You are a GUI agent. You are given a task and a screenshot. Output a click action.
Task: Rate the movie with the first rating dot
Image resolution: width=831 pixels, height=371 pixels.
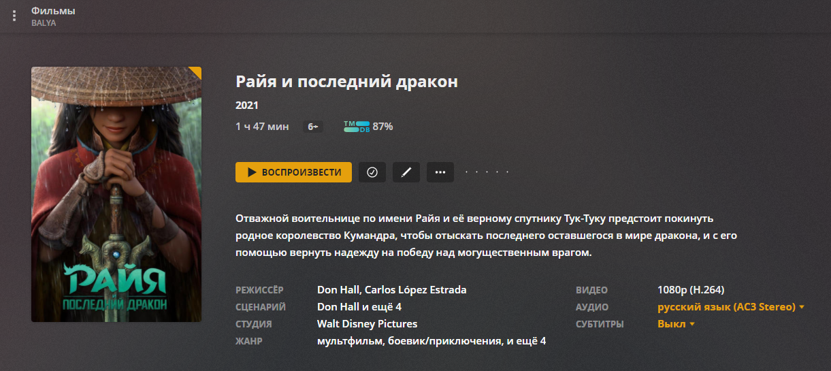[x=466, y=172]
